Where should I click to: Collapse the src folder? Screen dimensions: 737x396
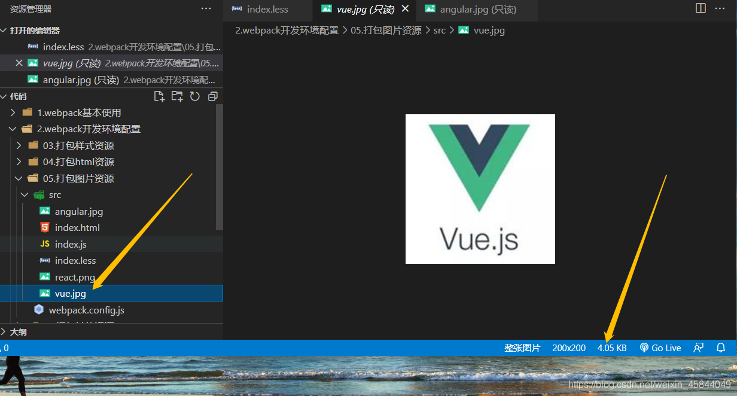(x=108, y=195)
